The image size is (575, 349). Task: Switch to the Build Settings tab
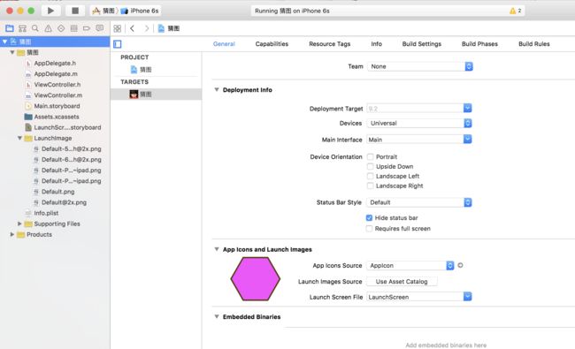coord(422,44)
